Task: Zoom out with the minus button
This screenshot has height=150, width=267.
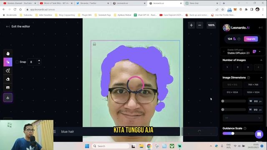Action: 199,25
